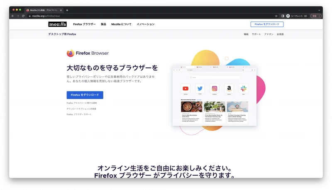Screen dimensions: 332x190
Task: Click the Instagram icon in the mockup
Action: tap(215, 89)
